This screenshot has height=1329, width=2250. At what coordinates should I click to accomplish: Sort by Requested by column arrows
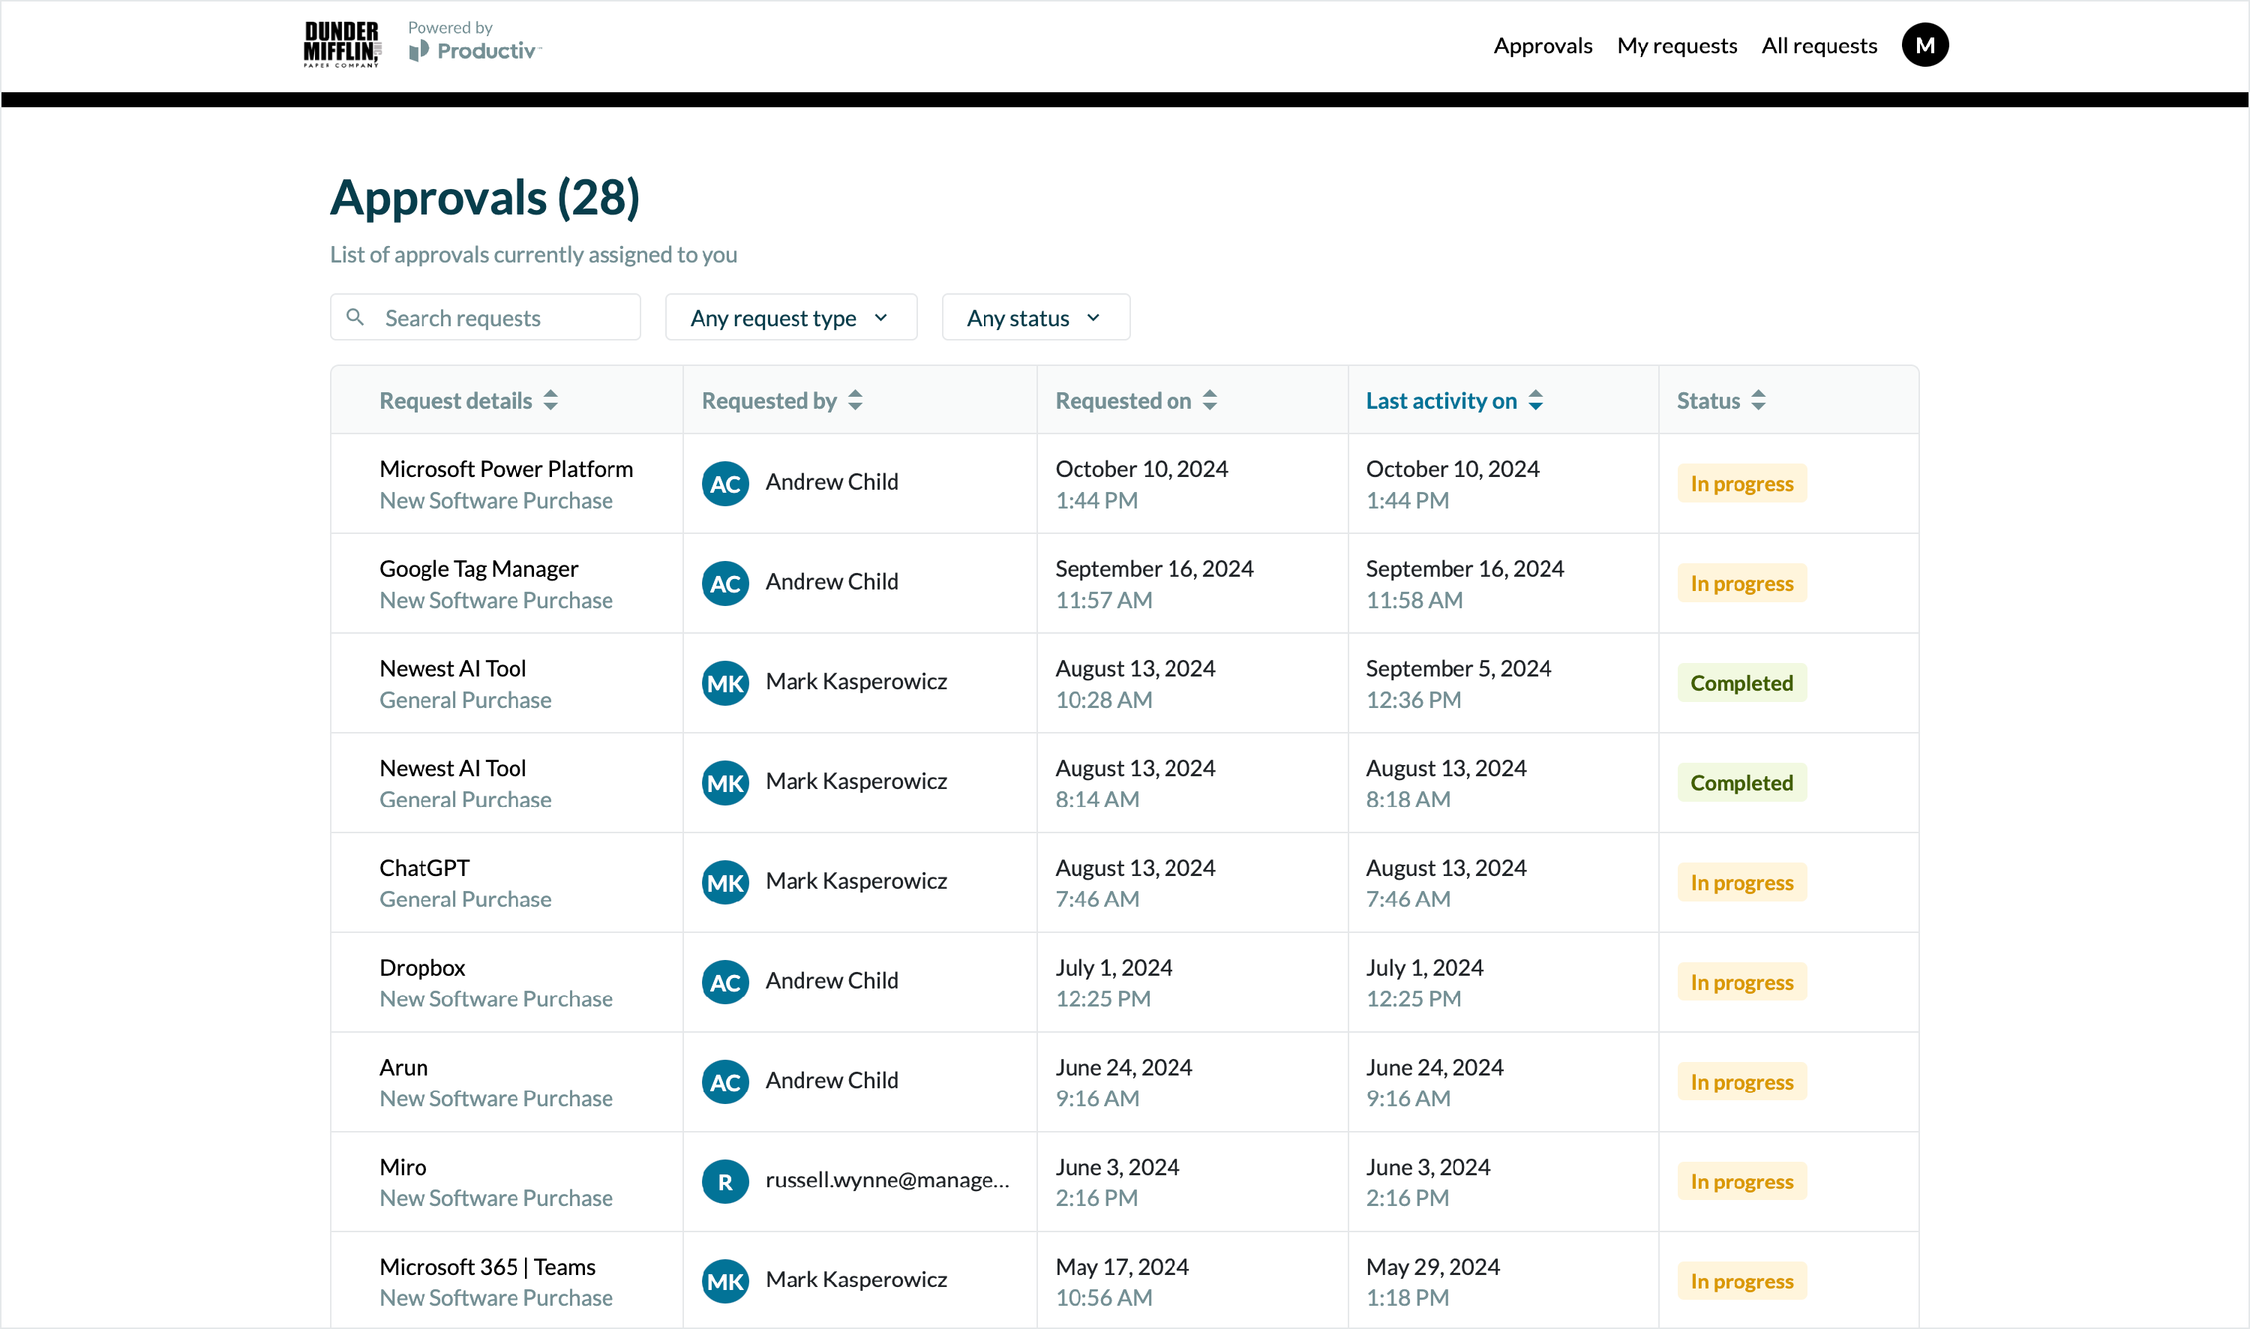click(855, 400)
